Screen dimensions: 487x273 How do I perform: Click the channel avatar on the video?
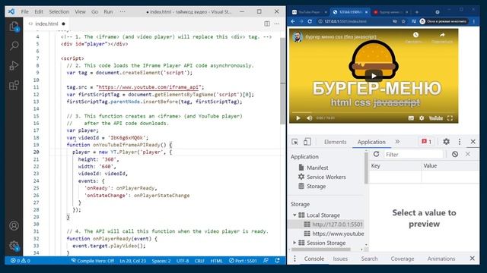298,37
